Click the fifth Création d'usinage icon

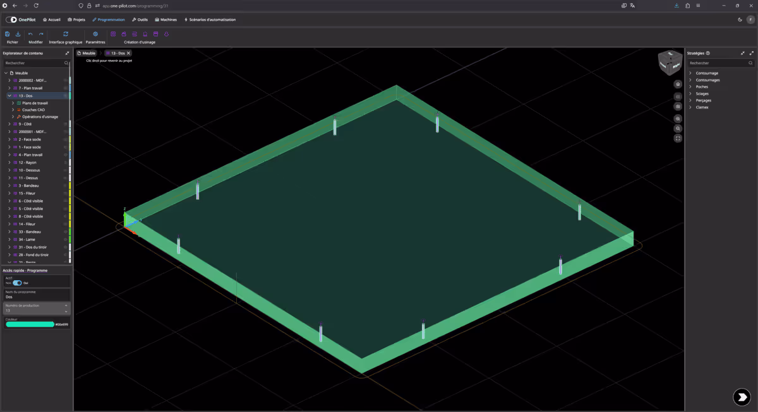pos(156,34)
